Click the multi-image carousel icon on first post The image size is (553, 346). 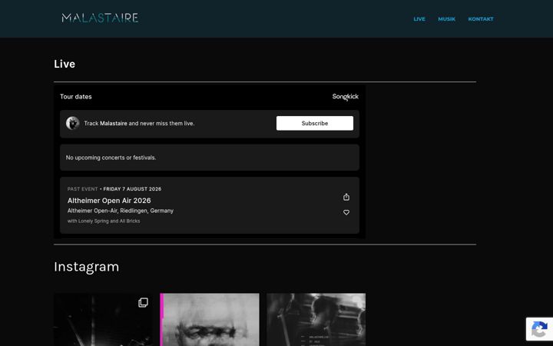[143, 303]
